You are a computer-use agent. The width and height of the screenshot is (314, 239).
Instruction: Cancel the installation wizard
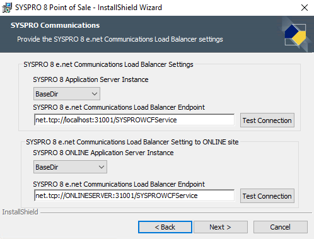point(281,227)
